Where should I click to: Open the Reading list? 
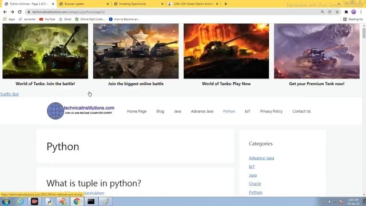[353, 19]
